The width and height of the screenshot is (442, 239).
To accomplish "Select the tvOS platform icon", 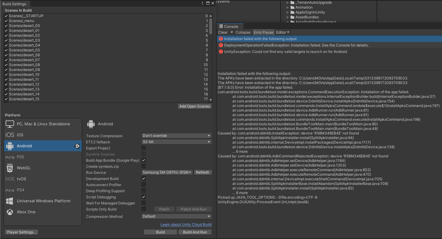I will pos(9,179).
